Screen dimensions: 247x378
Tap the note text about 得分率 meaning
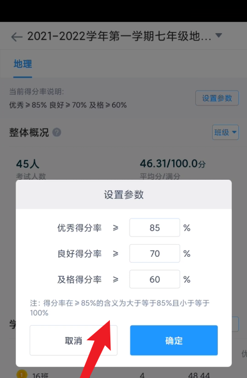[x=120, y=308]
